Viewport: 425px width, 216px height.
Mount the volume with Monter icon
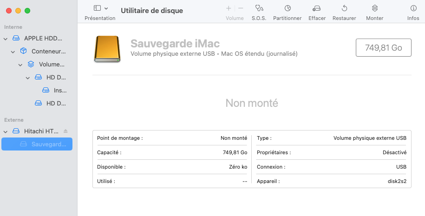pos(374,8)
